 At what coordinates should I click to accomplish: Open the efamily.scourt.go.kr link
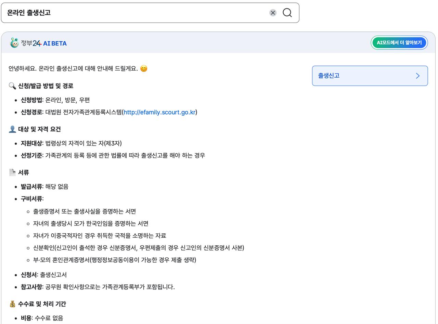point(159,112)
